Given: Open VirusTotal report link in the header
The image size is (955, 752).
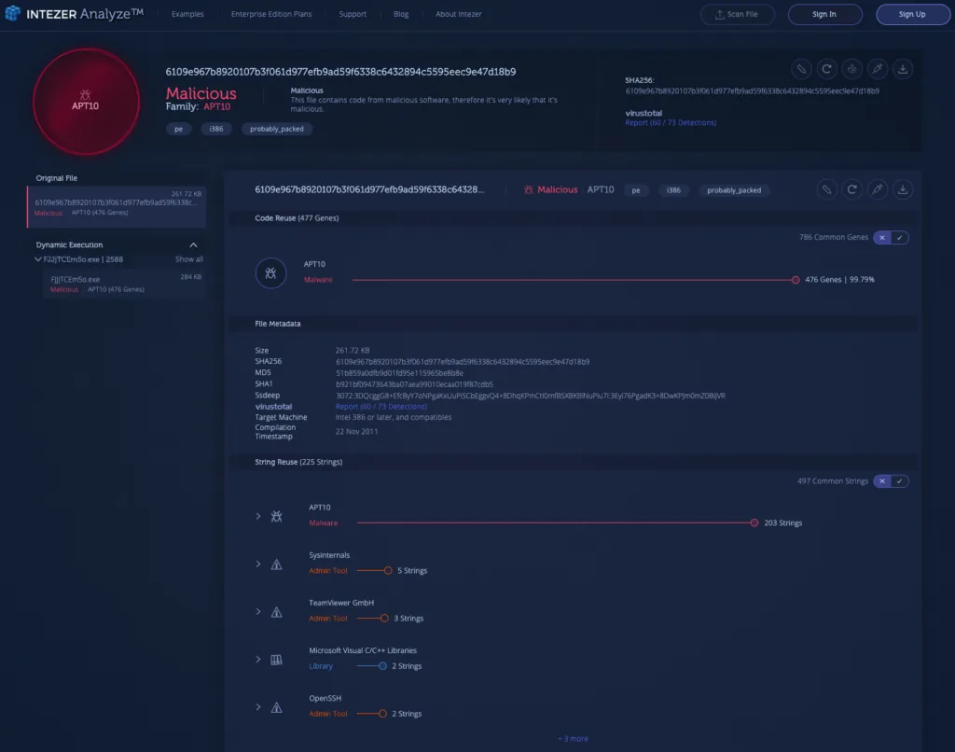Looking at the screenshot, I should [671, 122].
